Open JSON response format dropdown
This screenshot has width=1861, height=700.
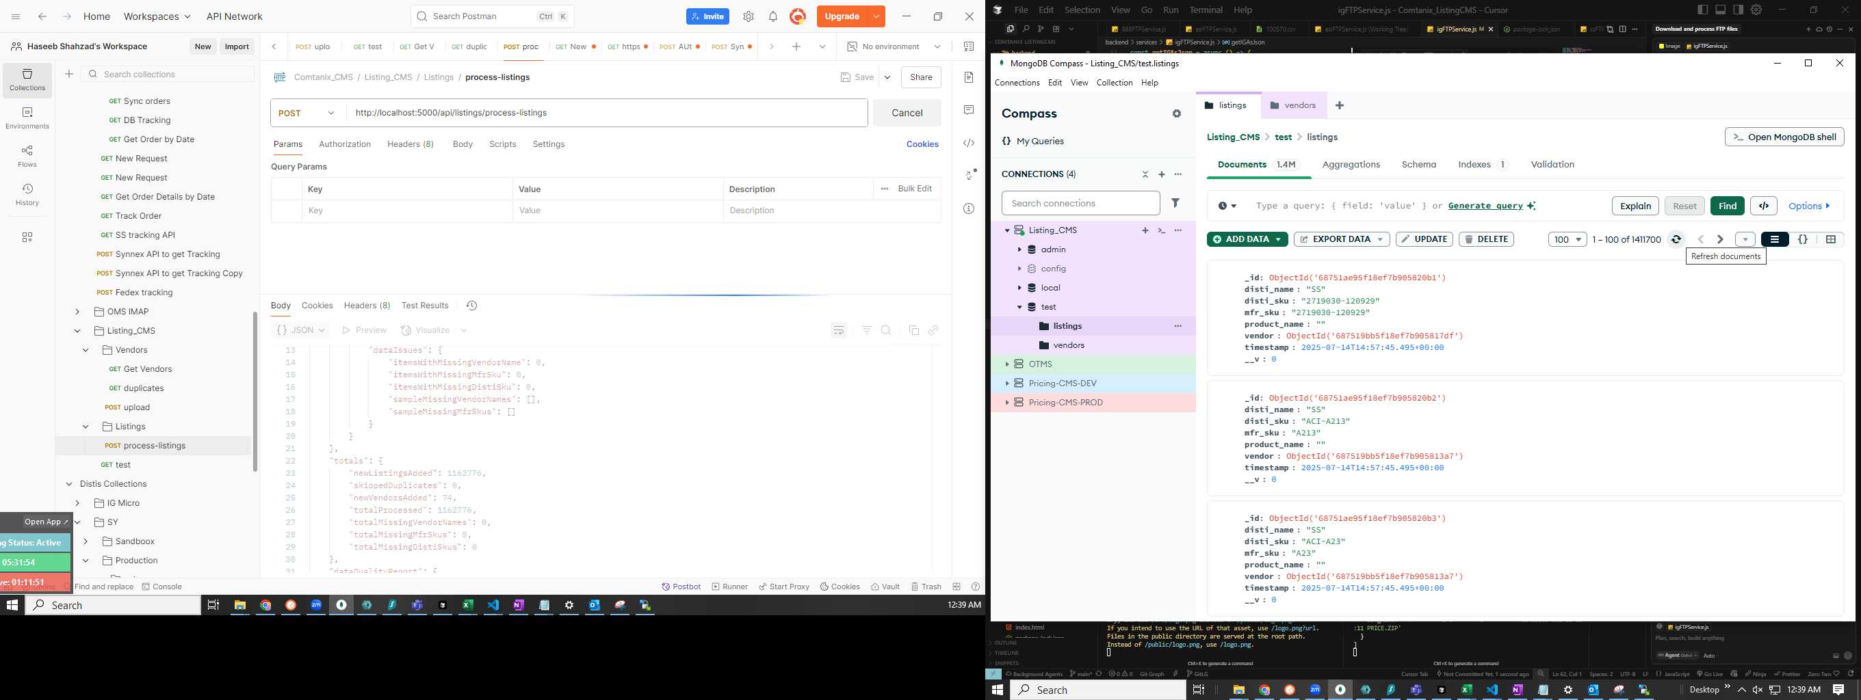pos(301,330)
